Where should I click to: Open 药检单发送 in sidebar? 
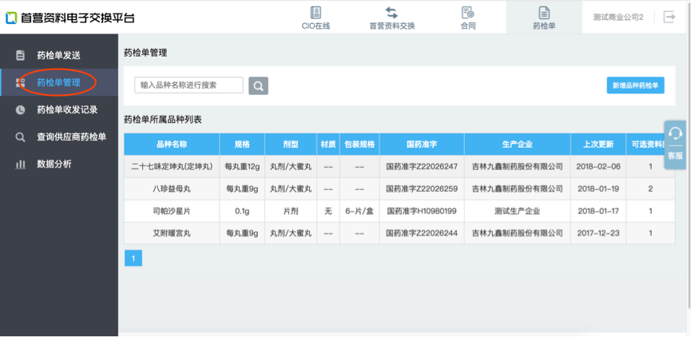click(x=58, y=56)
